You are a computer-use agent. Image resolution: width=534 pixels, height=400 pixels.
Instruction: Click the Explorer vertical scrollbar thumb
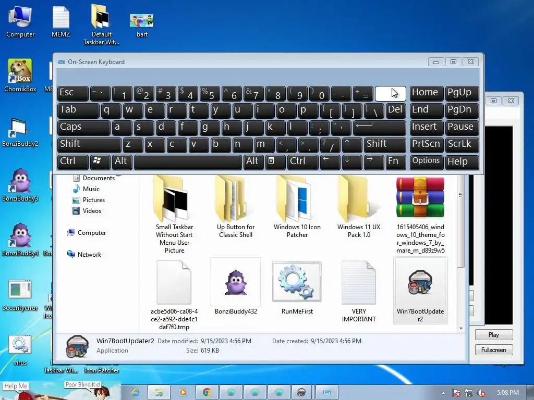tap(461, 221)
